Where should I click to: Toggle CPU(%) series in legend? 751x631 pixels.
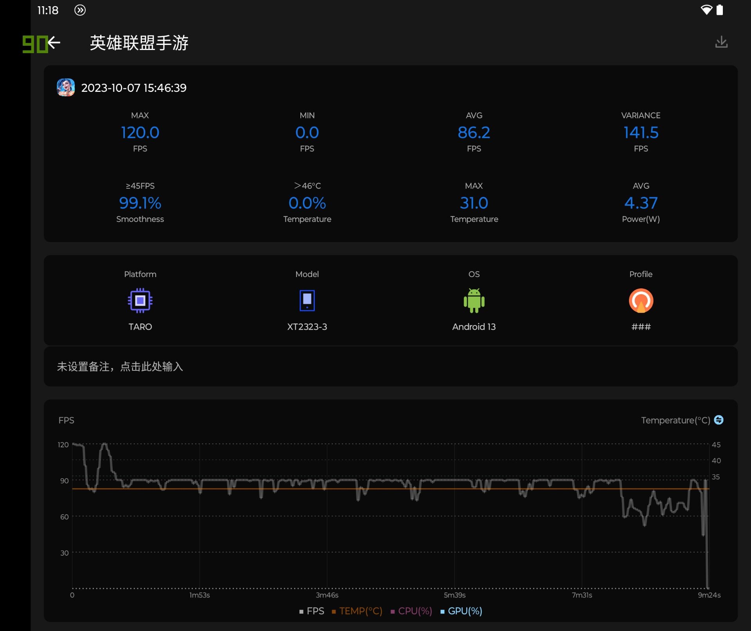click(x=411, y=611)
